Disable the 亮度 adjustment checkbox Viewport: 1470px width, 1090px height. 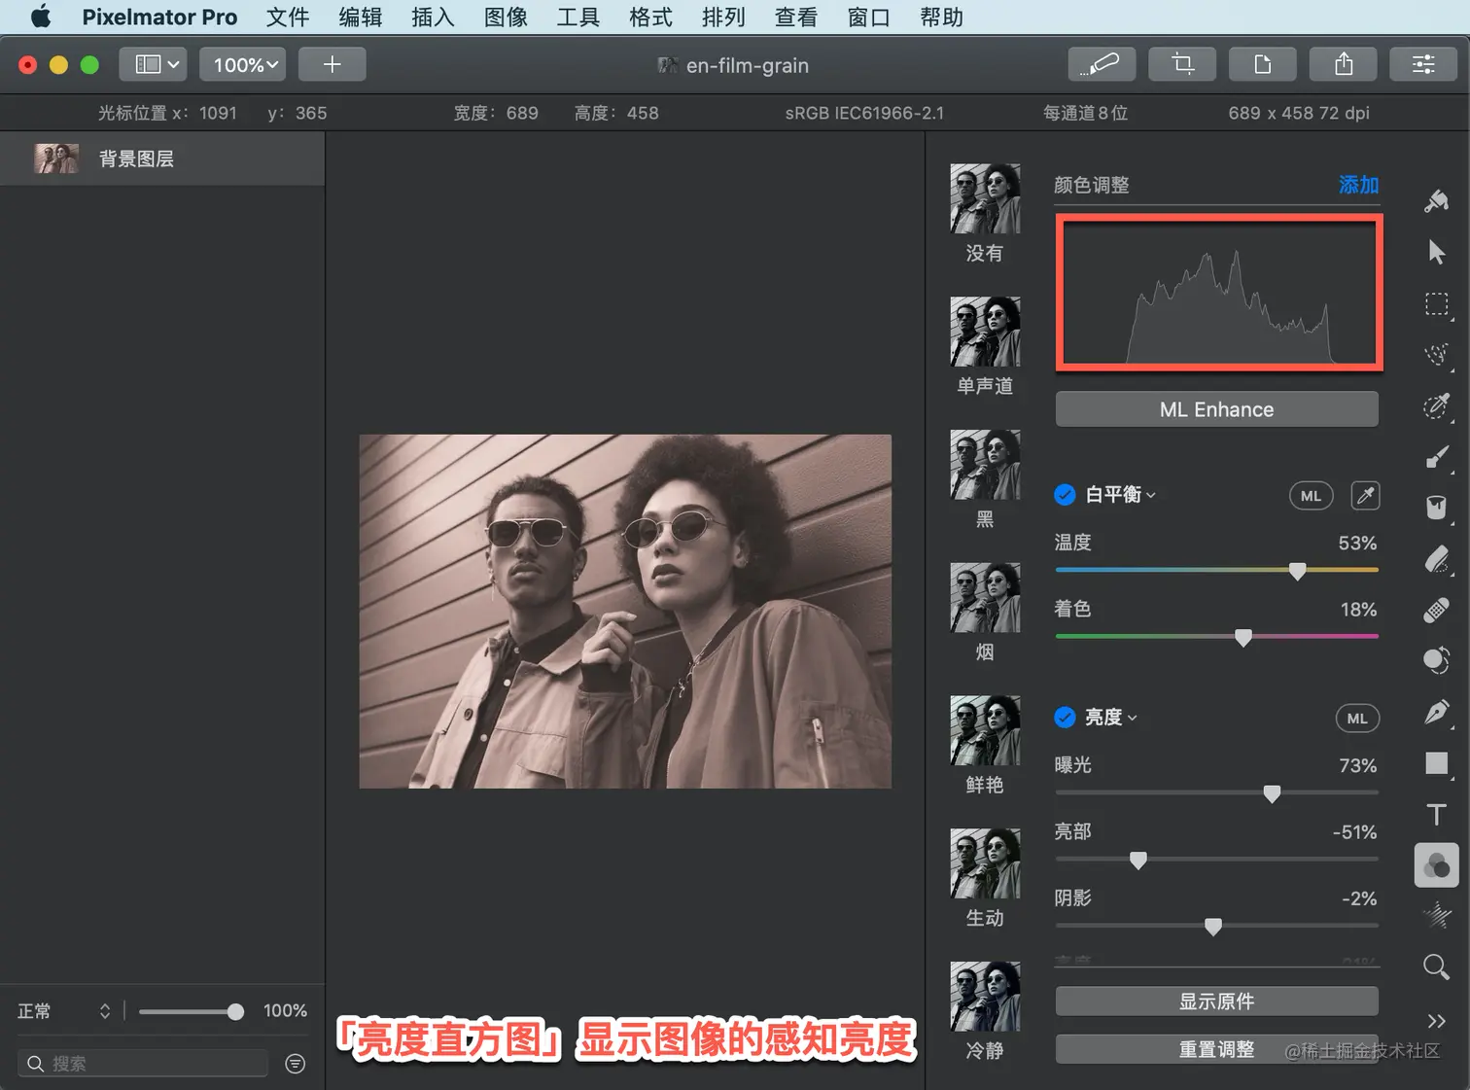pyautogui.click(x=1065, y=718)
